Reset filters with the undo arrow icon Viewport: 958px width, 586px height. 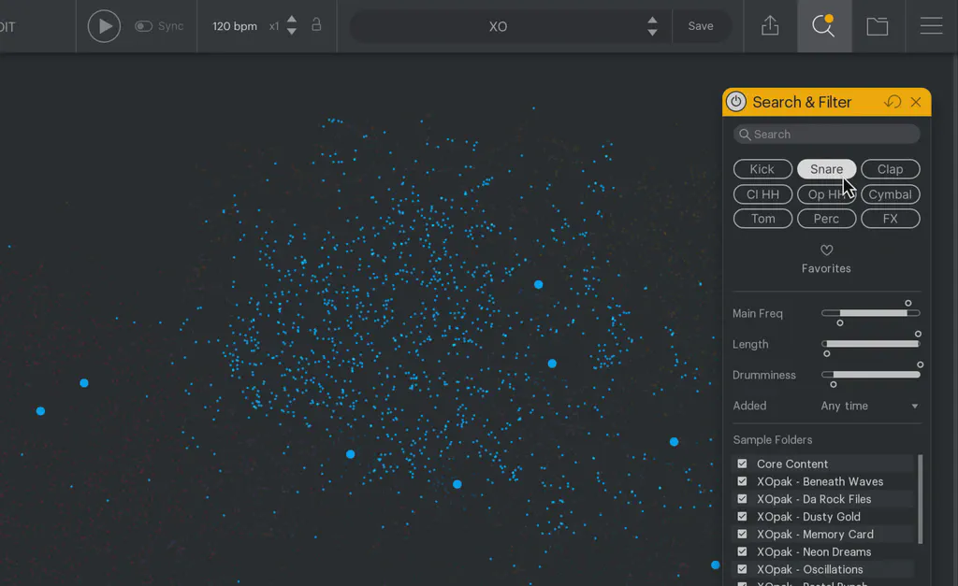tap(893, 102)
